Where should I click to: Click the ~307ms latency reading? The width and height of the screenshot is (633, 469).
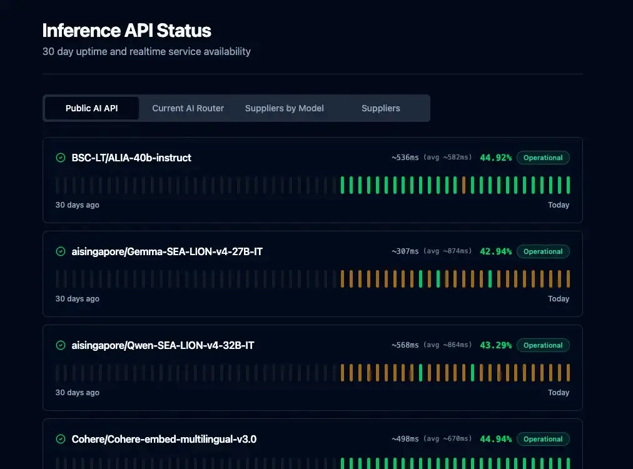[x=405, y=251]
